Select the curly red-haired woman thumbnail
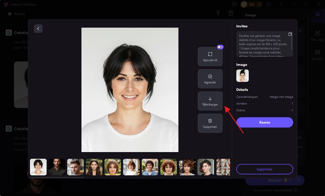Image resolution: width=325 pixels, height=196 pixels. click(169, 167)
